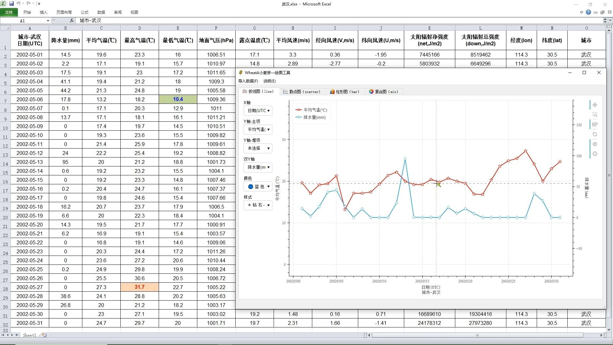Open the 样式 钻石 marker dropdown
613x345 pixels.
click(258, 205)
